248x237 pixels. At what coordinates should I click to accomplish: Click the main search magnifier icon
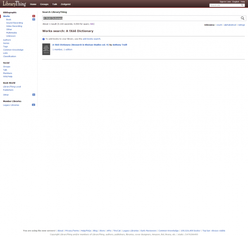[x=242, y=18]
